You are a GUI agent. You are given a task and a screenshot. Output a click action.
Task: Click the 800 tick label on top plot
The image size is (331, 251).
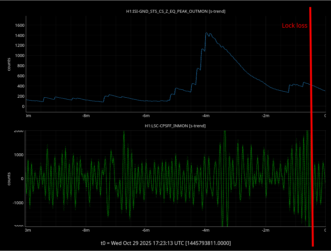21,66
